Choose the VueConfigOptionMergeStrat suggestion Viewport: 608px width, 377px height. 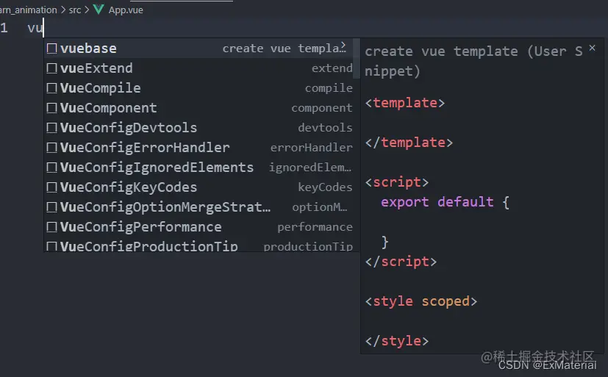click(x=199, y=207)
